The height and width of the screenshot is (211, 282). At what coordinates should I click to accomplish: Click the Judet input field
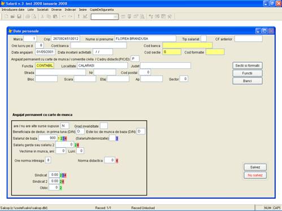(166, 65)
